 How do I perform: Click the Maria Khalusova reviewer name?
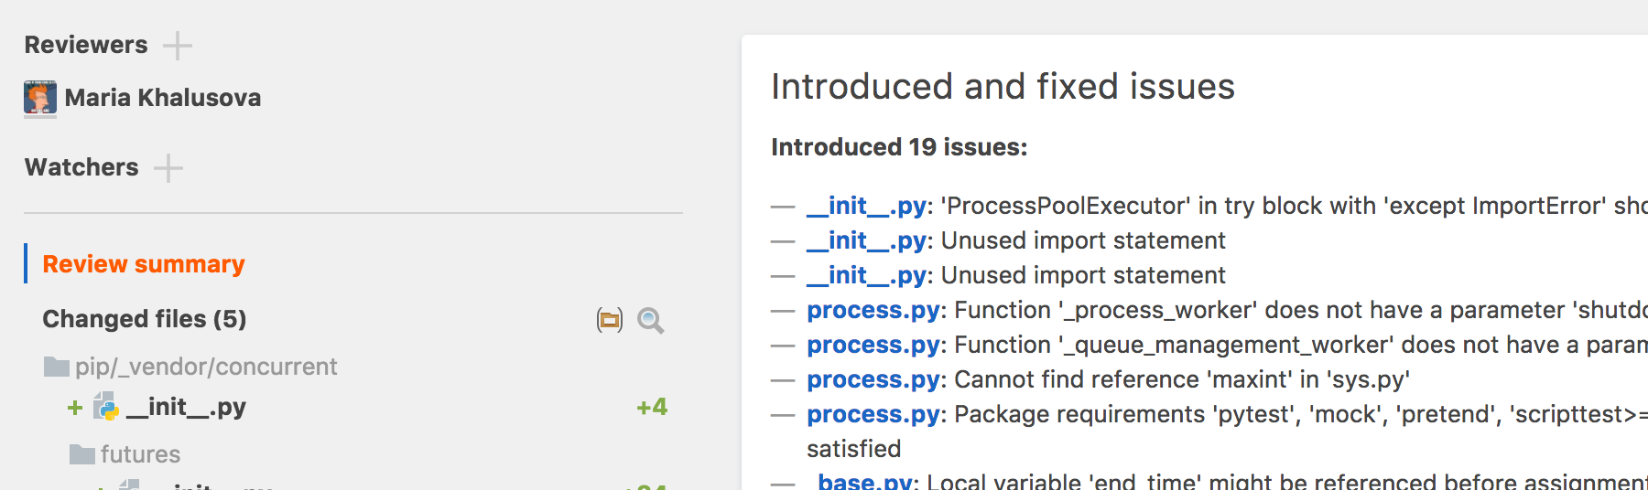163,98
